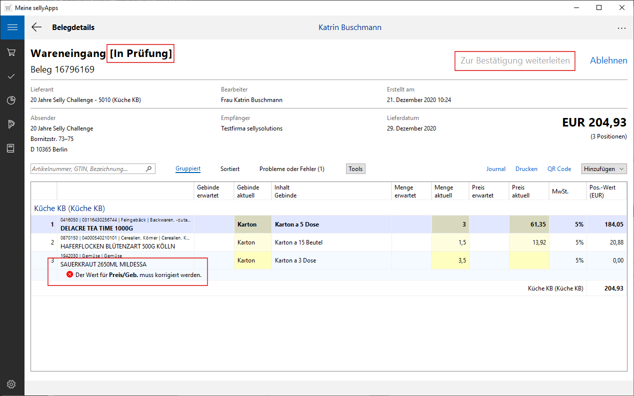Click the play-document sidebar icon
The height and width of the screenshot is (396, 634).
click(x=11, y=124)
